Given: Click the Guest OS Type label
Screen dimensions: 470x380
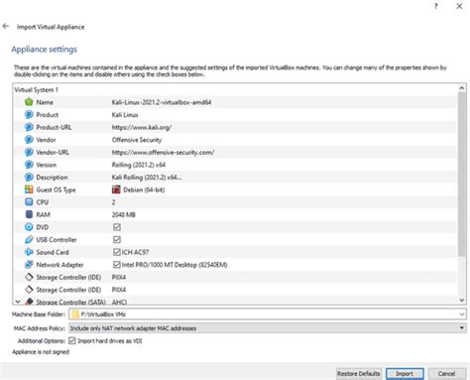Looking at the screenshot, I should click(x=56, y=190).
